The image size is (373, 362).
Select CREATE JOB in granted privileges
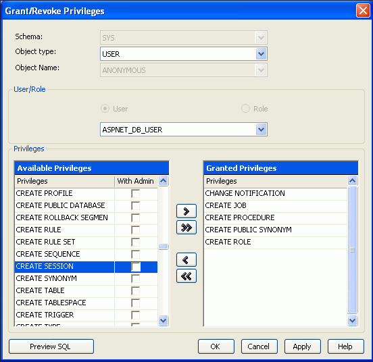point(276,205)
